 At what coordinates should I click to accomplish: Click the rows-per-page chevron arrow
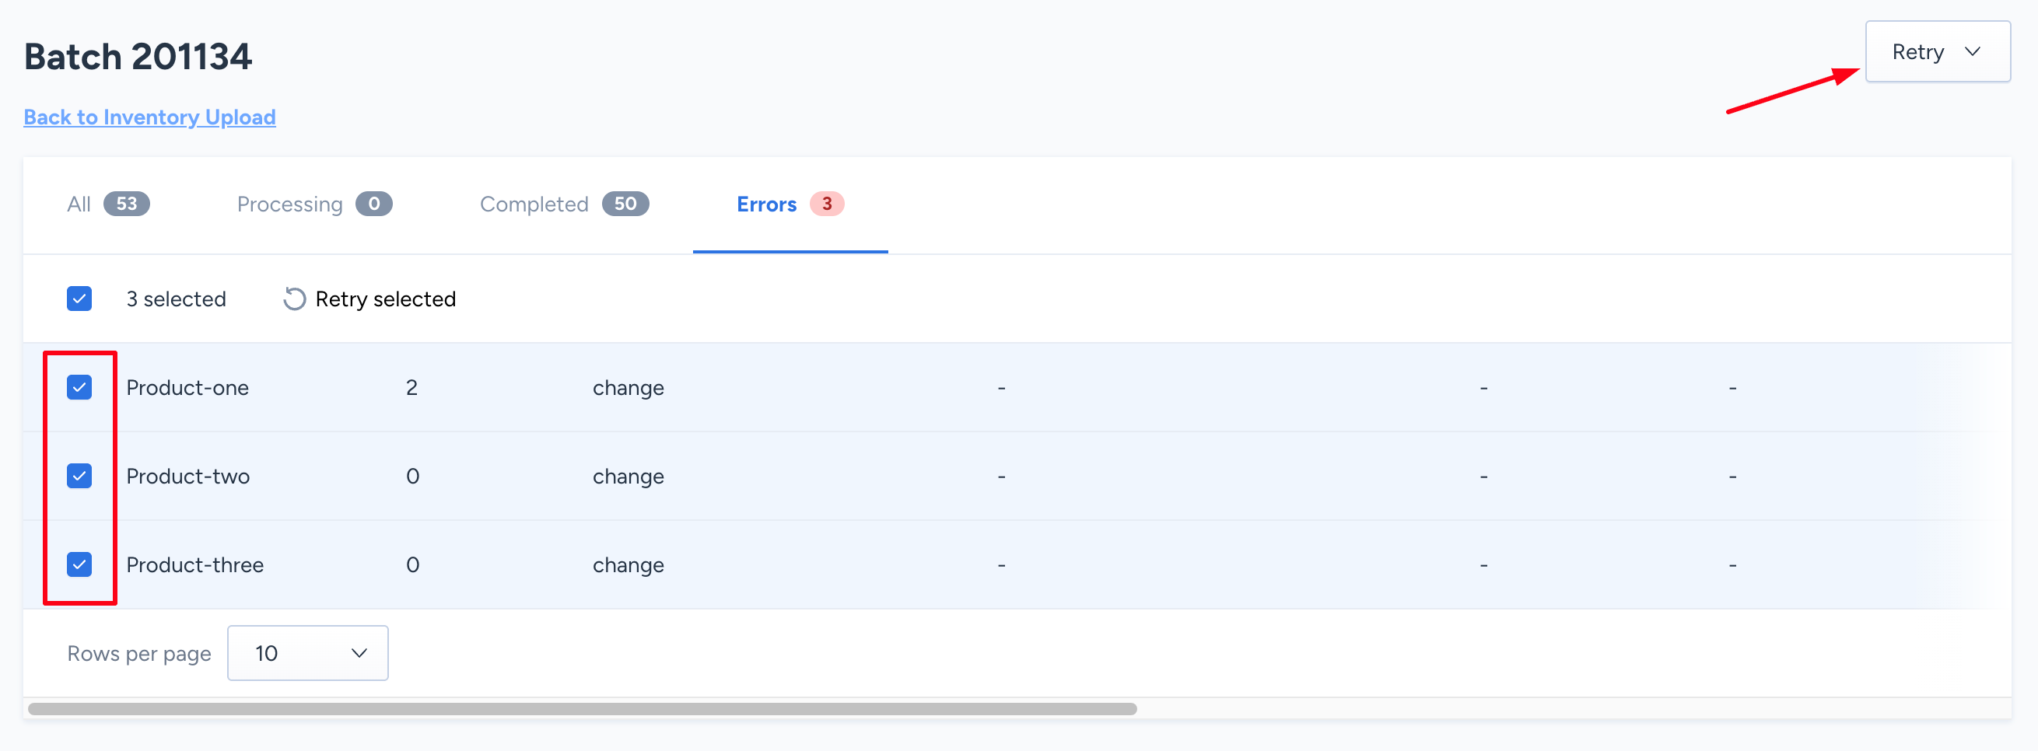point(359,653)
